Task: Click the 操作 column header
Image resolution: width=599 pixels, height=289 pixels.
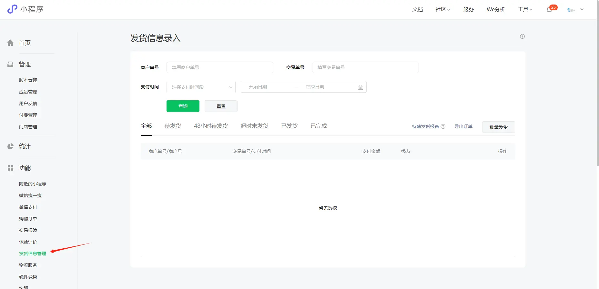Action: tap(503, 151)
